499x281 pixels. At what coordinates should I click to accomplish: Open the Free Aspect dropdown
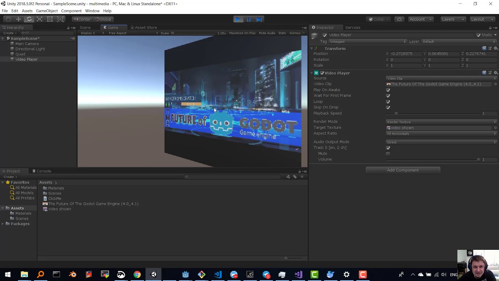(133, 33)
